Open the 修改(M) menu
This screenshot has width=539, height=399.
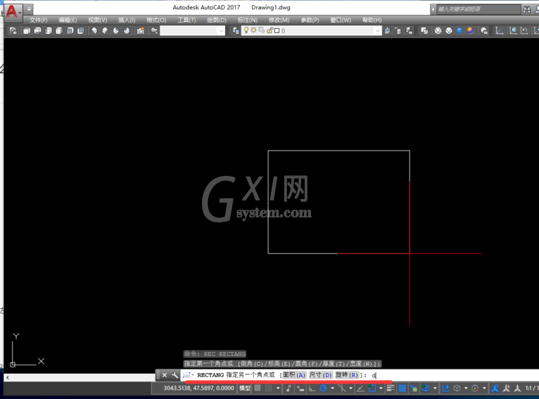(x=279, y=20)
